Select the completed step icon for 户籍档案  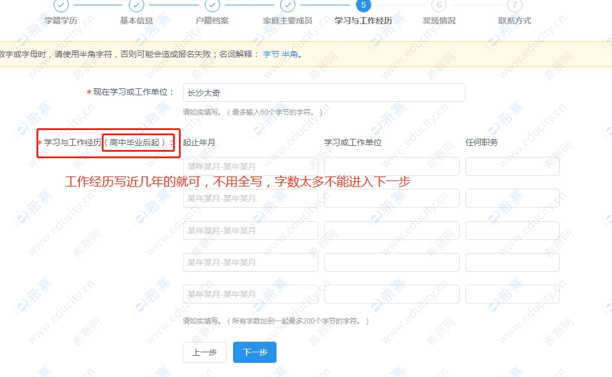point(212,5)
